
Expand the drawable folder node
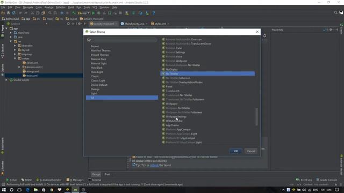tap(15, 46)
